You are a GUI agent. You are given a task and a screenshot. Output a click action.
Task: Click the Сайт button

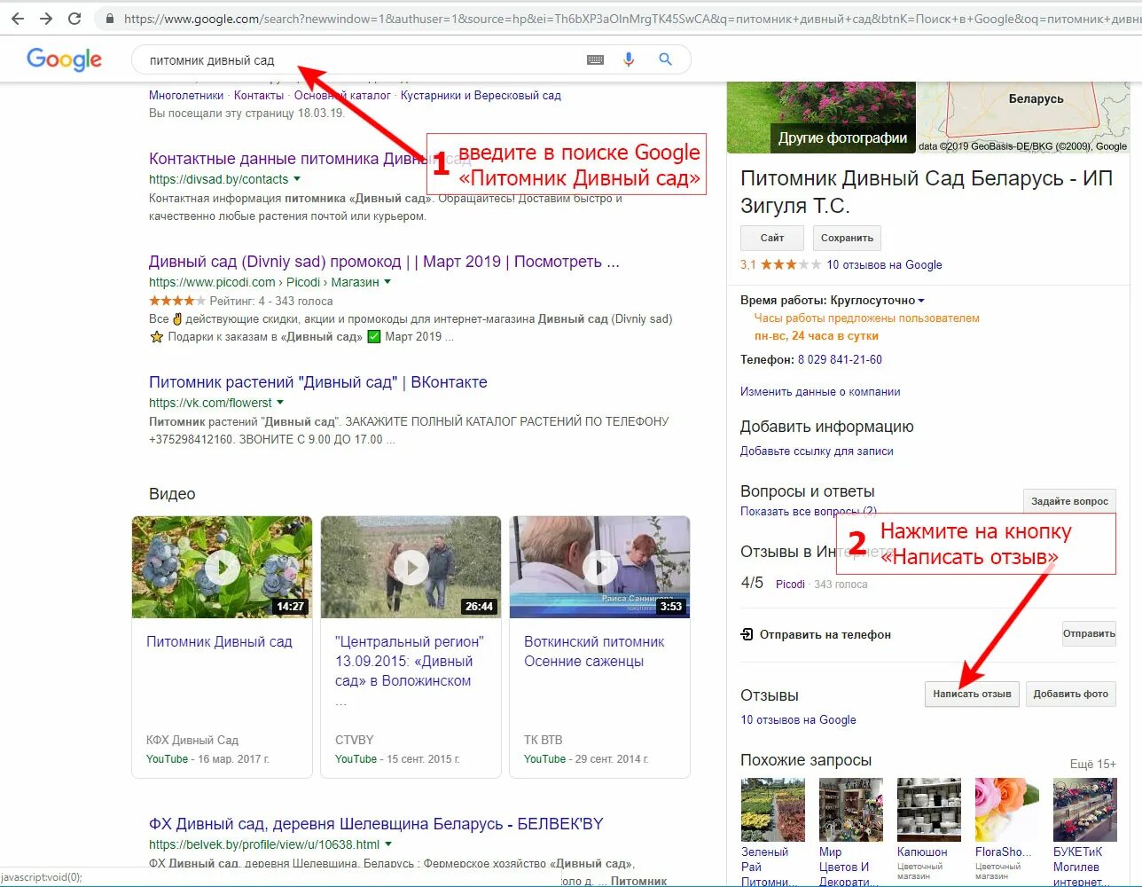772,238
